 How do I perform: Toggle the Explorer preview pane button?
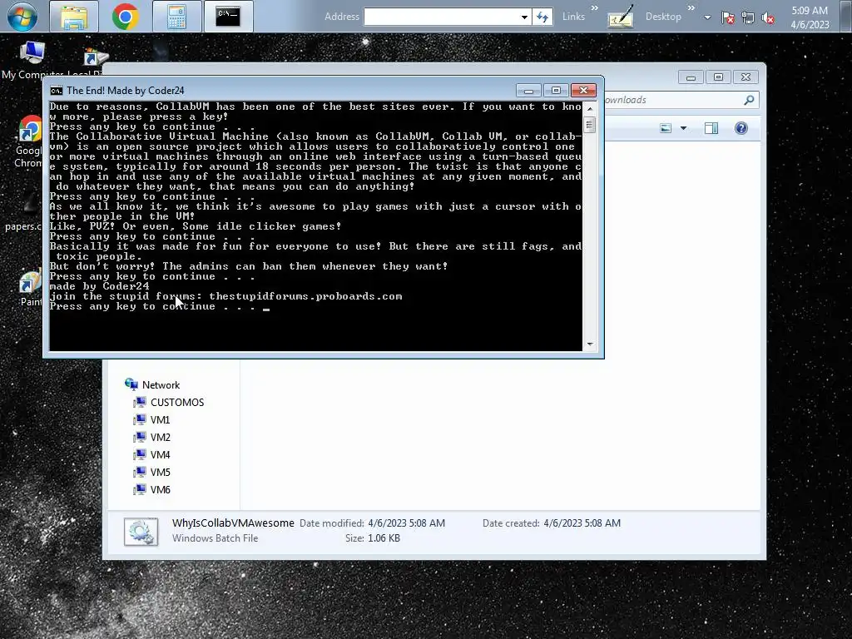coord(711,128)
